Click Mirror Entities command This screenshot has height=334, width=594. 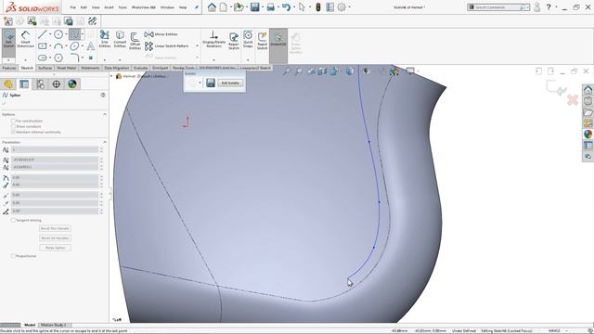click(x=161, y=34)
